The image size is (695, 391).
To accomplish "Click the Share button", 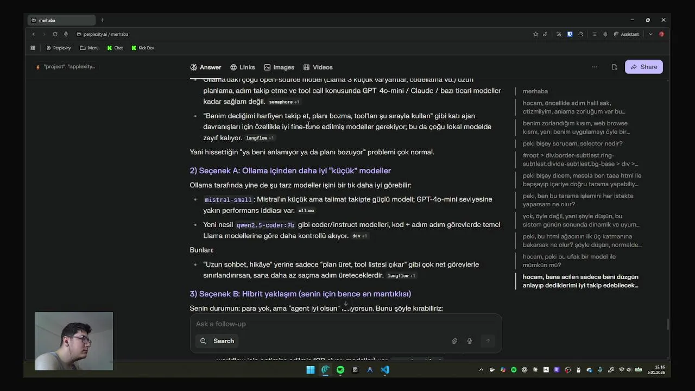I will 643,67.
